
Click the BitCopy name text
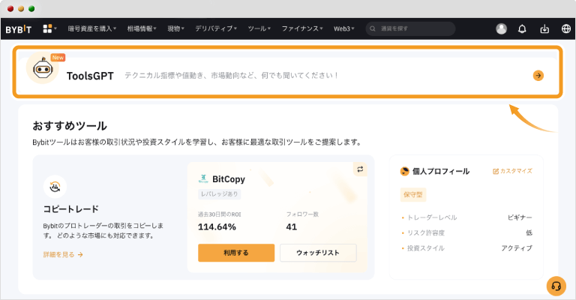(x=229, y=179)
